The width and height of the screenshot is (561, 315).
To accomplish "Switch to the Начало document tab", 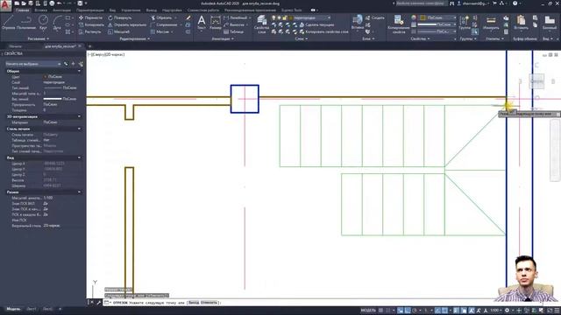I will (16, 46).
